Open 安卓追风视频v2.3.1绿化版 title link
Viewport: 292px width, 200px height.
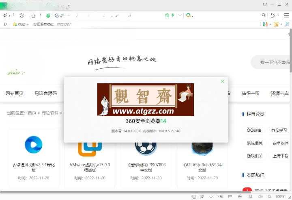34,167
